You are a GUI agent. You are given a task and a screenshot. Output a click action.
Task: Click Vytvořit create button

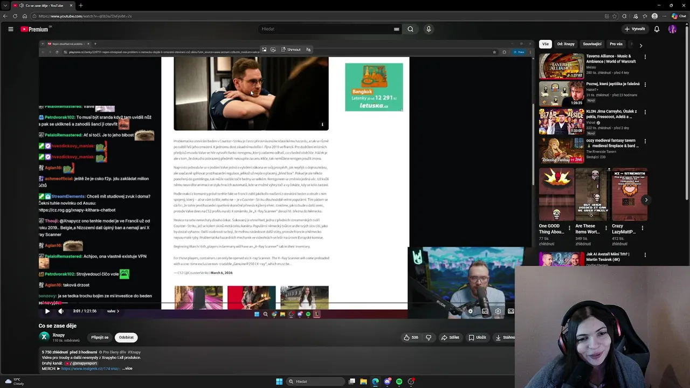[x=634, y=29]
